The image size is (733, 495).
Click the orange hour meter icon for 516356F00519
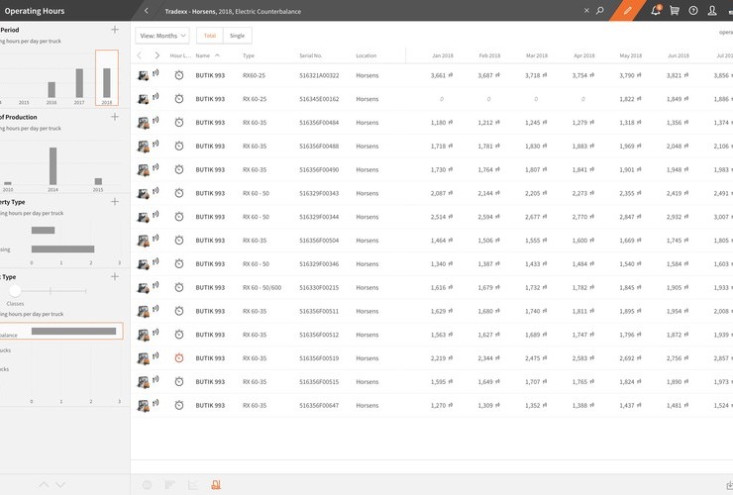coord(179,358)
